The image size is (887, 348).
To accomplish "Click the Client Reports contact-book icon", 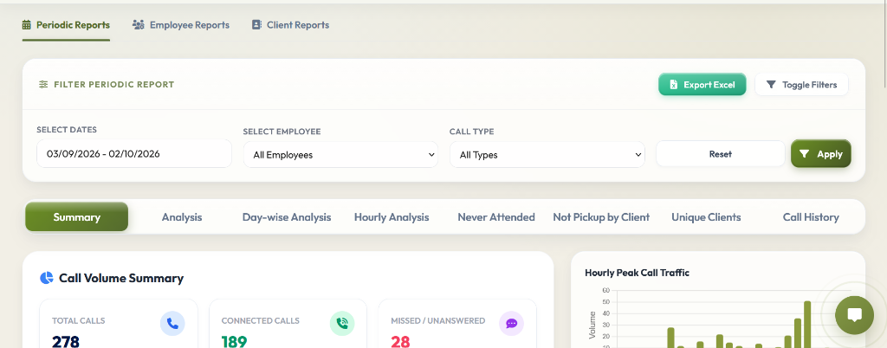I will (256, 25).
